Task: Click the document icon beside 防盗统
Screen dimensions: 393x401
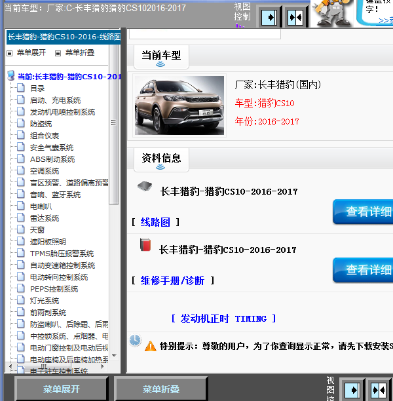Action: point(21,123)
